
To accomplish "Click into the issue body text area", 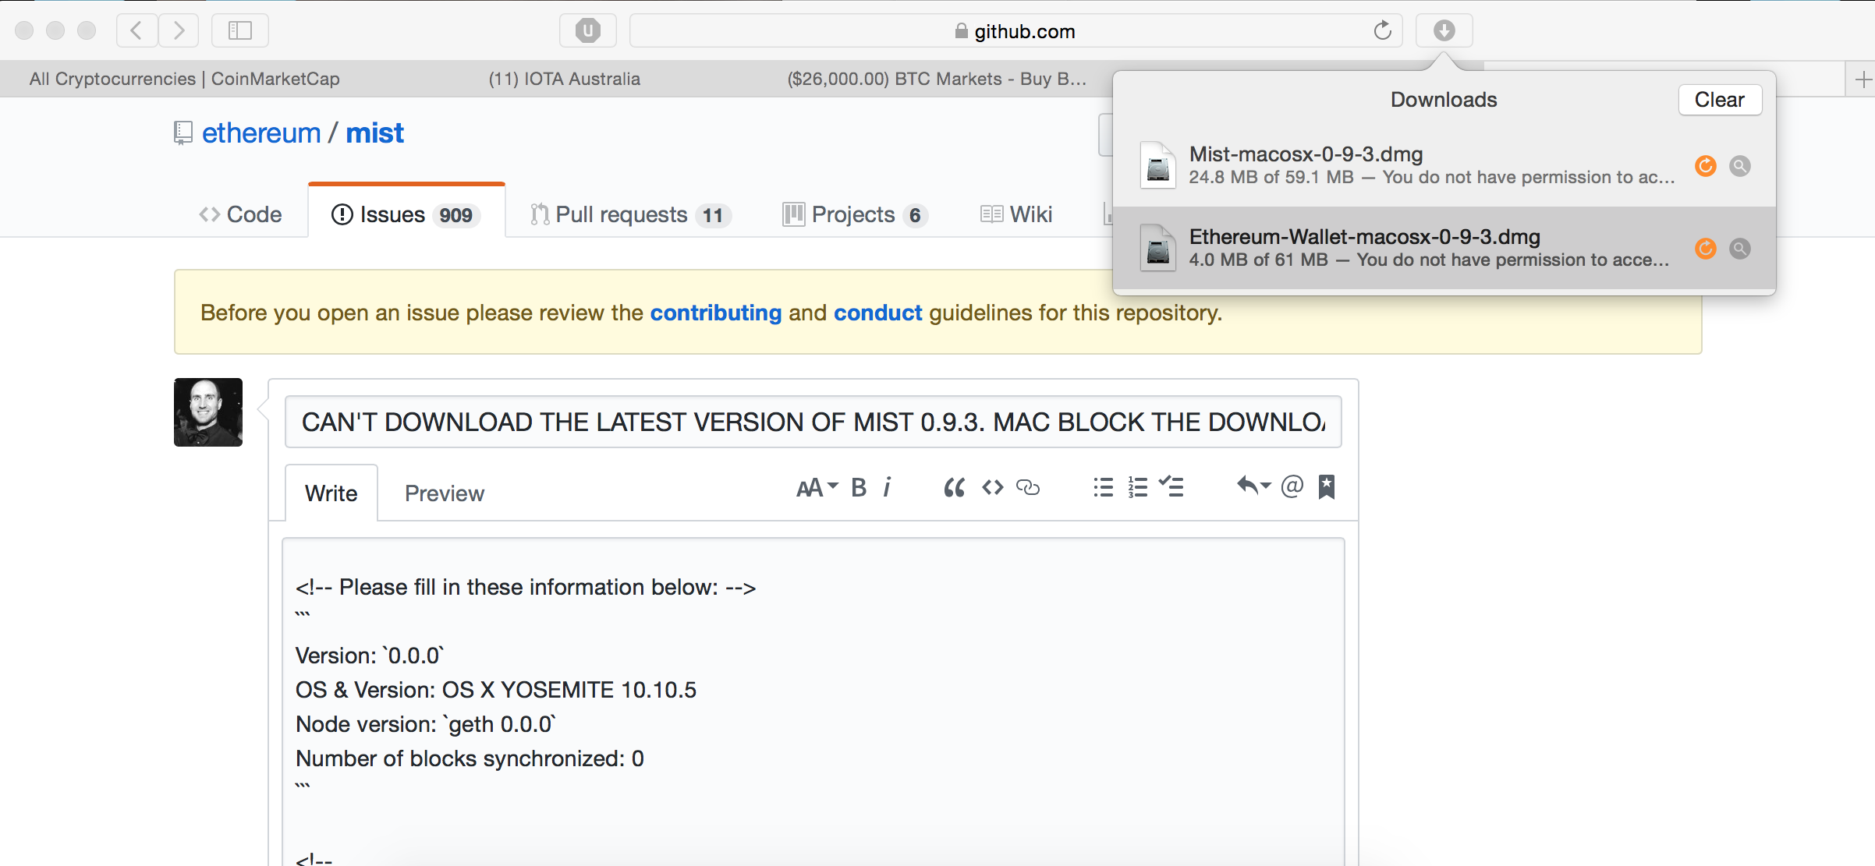I will coord(813,702).
